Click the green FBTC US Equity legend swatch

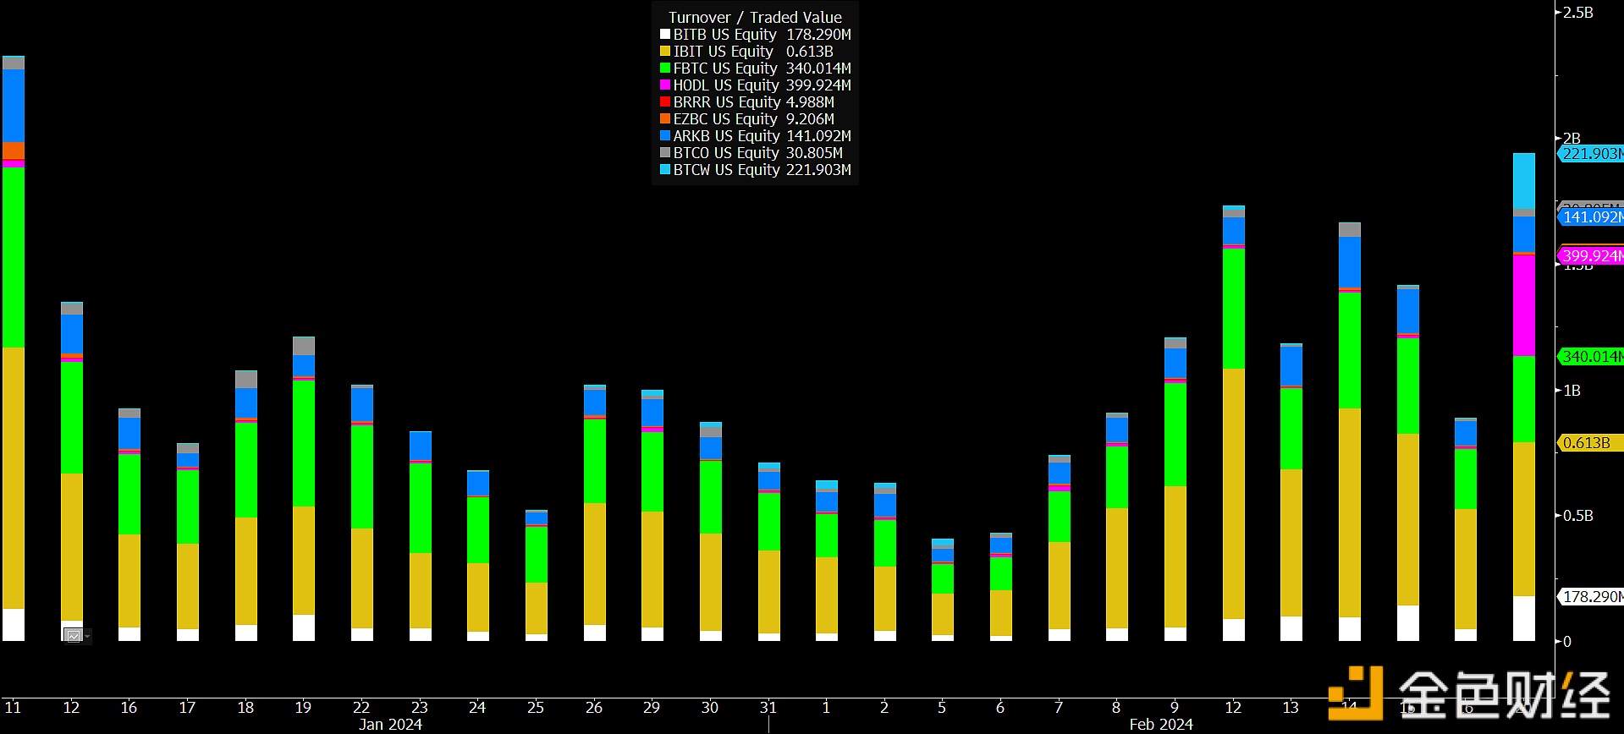click(665, 68)
